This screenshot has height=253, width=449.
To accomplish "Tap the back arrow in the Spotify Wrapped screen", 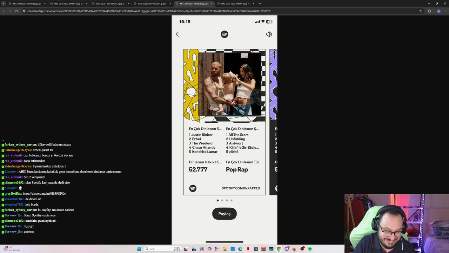I will coord(177,34).
